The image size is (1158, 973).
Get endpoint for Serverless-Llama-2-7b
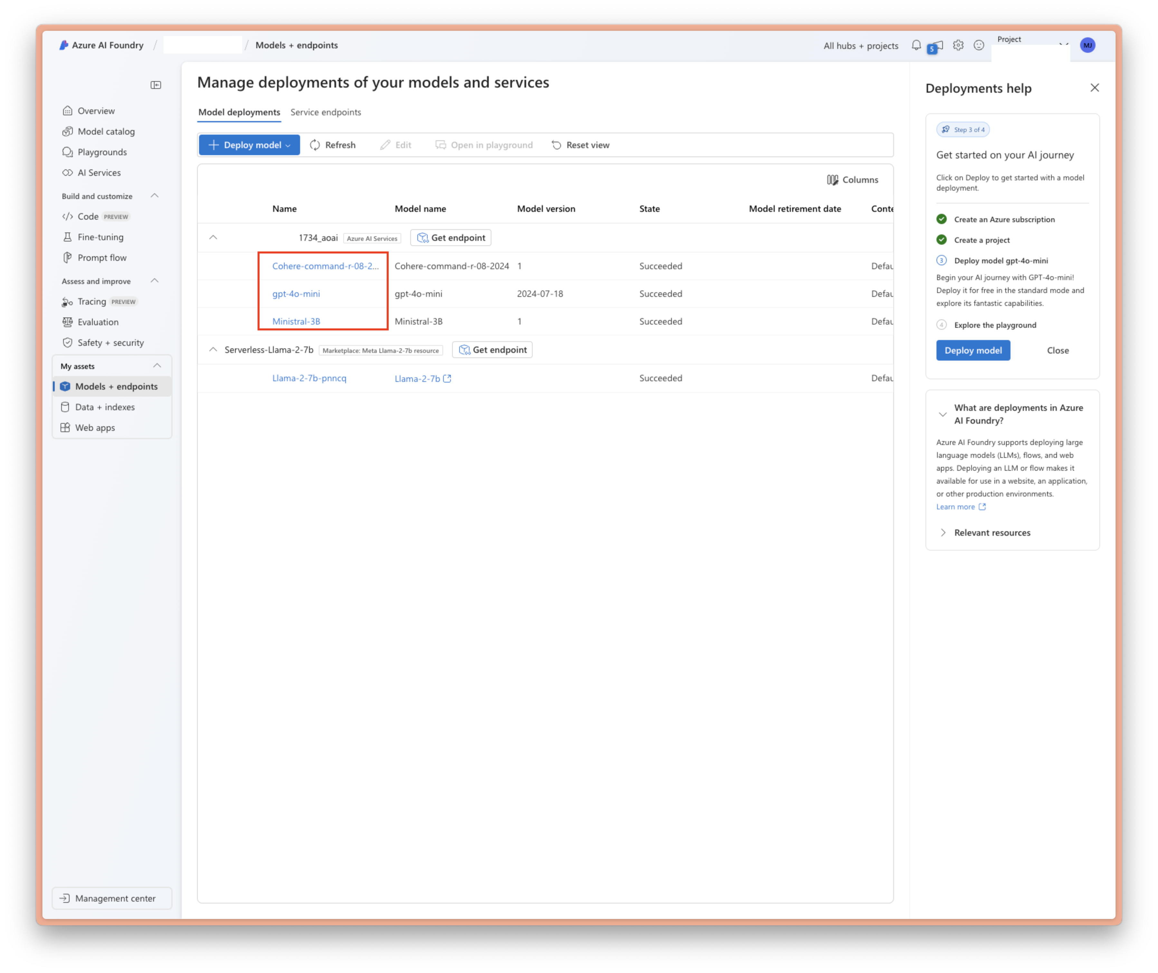(x=492, y=350)
